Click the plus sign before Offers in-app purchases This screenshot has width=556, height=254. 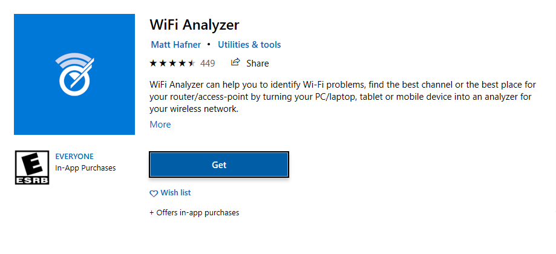[152, 213]
